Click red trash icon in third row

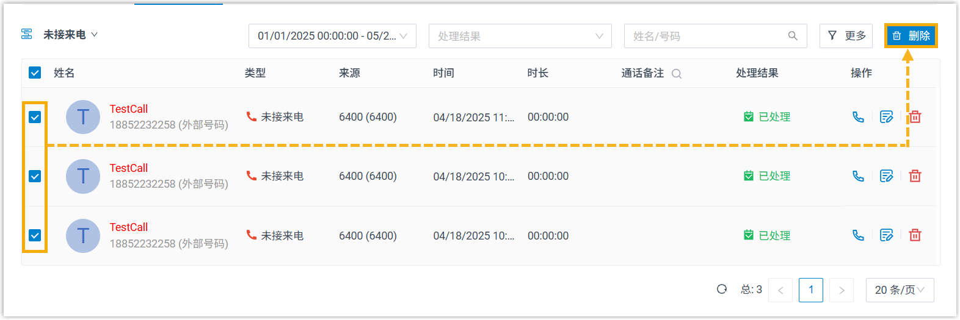tap(915, 235)
